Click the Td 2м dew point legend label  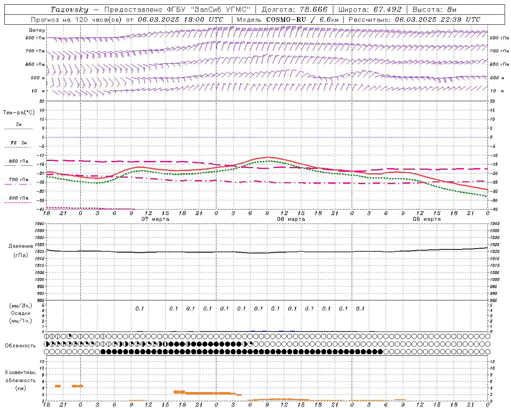18,143
